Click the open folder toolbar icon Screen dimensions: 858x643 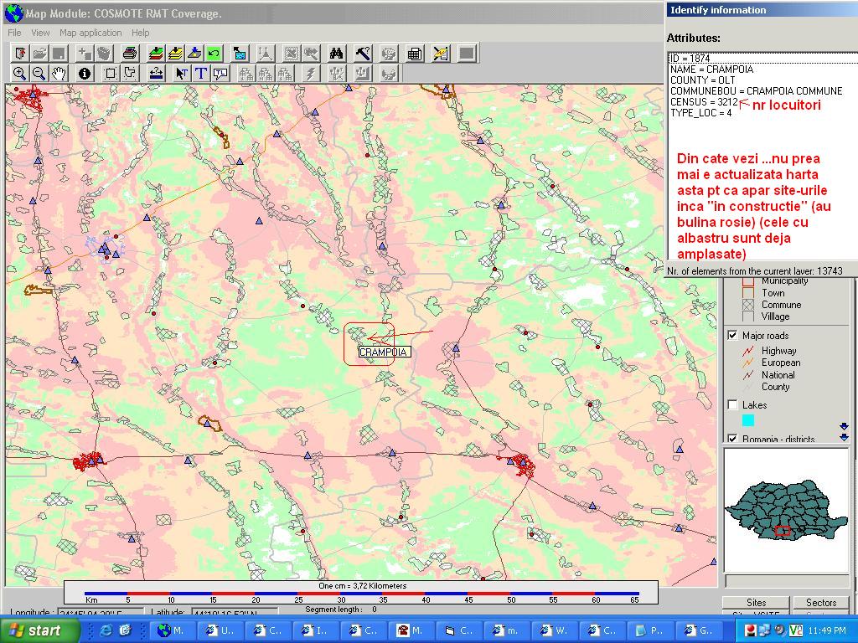point(39,54)
